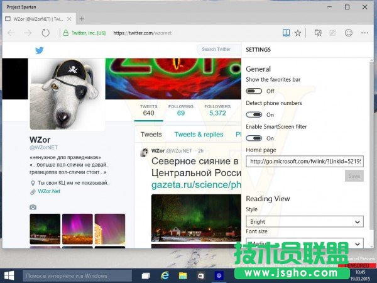Click the camera photos icon on profile

click(x=33, y=207)
